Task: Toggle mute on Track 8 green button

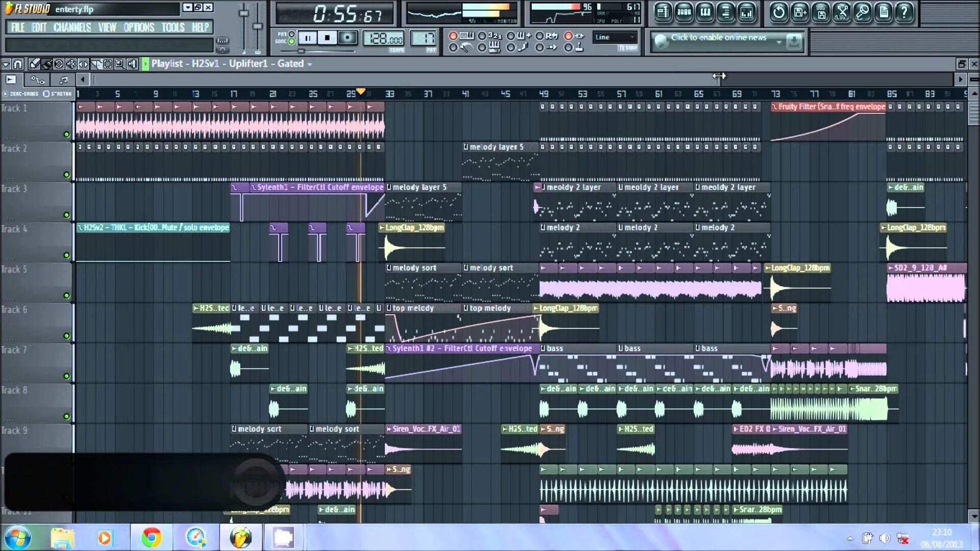Action: (66, 416)
